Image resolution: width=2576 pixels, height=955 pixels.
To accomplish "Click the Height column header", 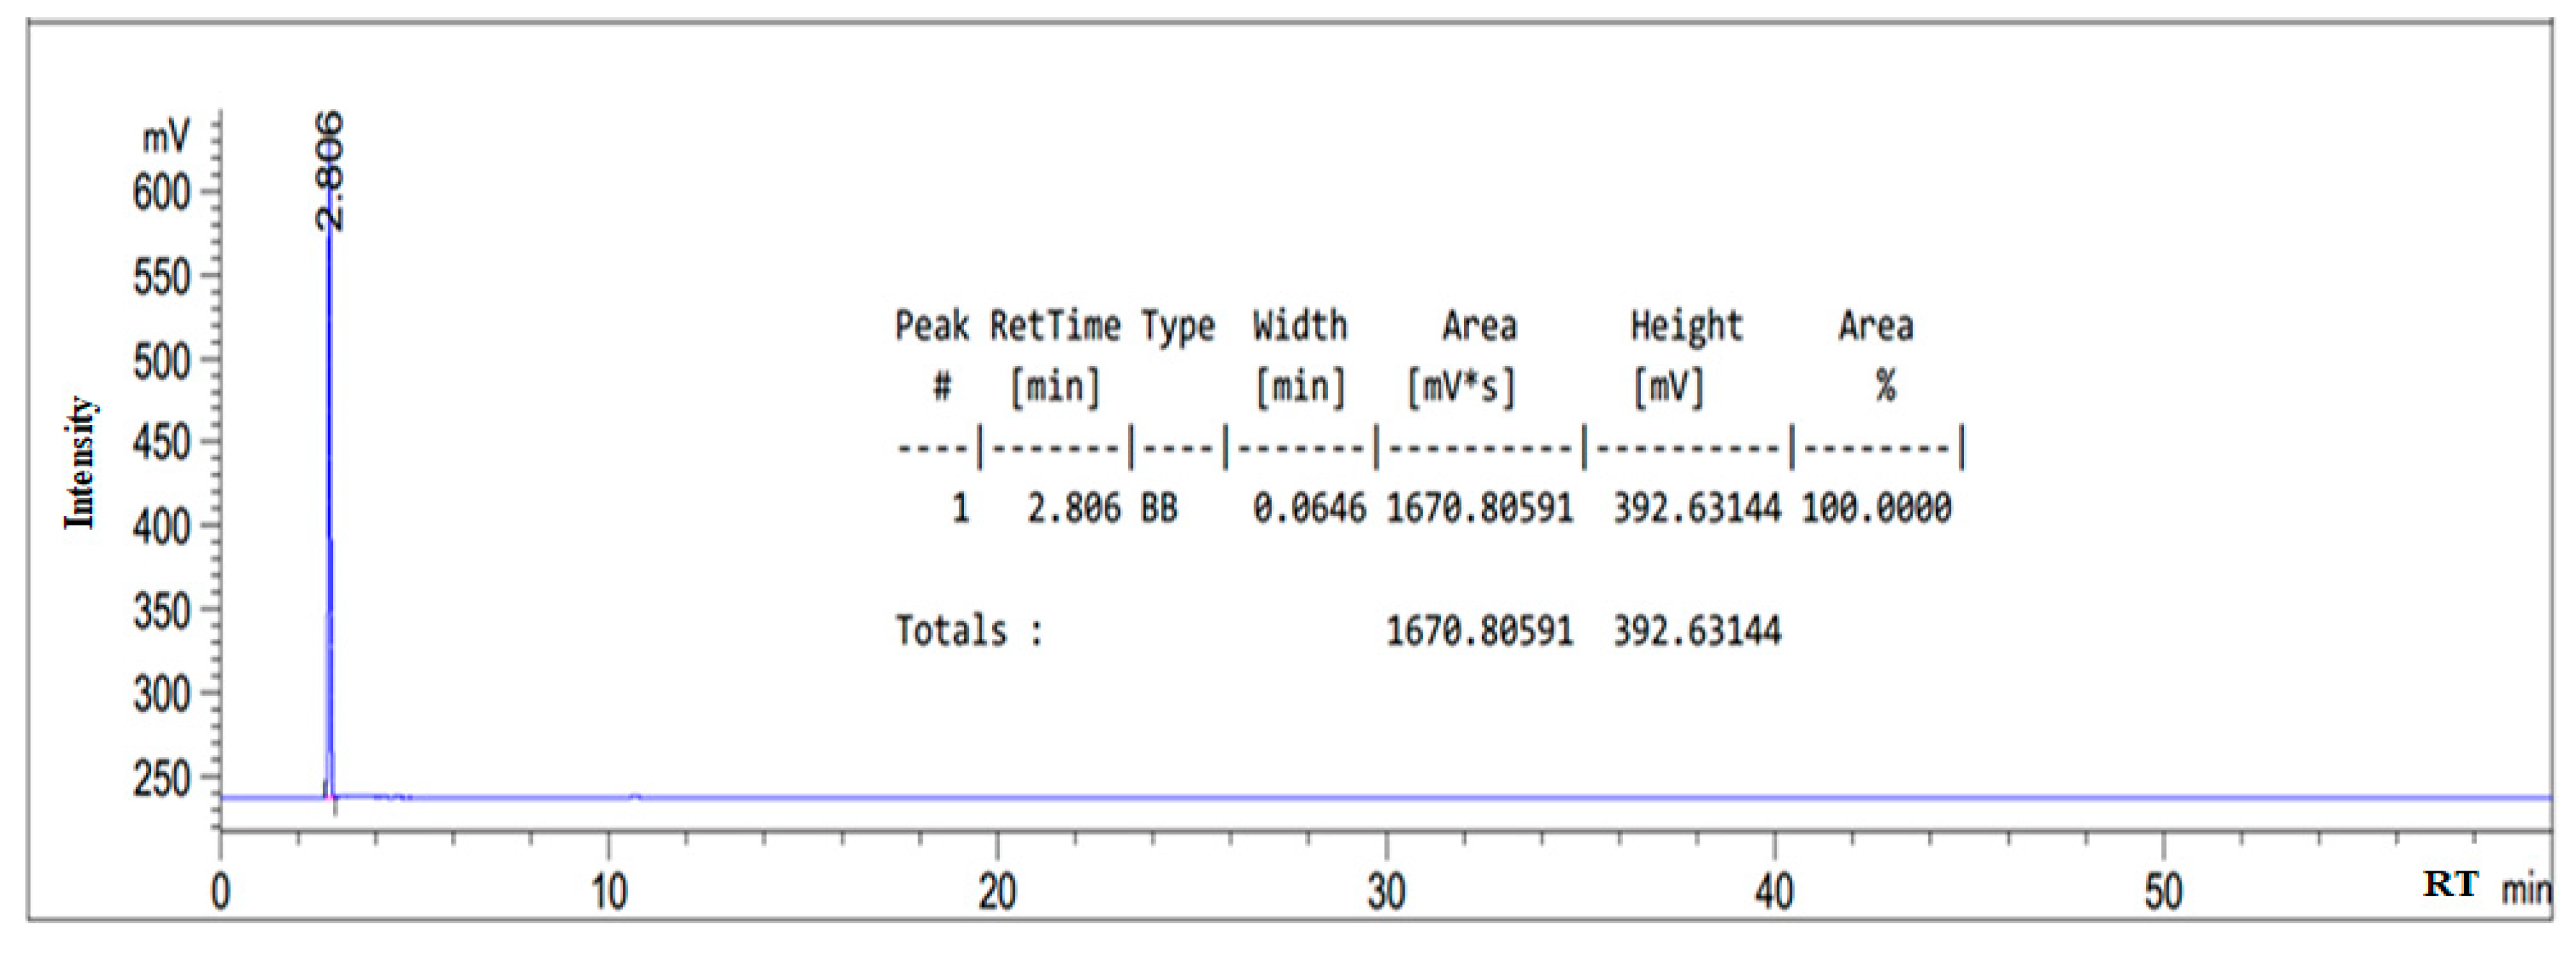I will pos(1687,326).
